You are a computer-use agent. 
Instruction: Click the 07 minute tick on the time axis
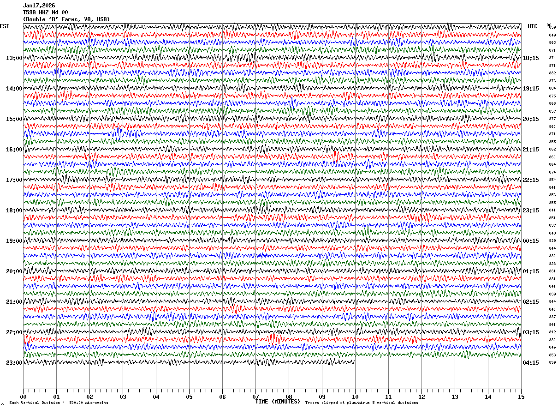click(x=255, y=397)
